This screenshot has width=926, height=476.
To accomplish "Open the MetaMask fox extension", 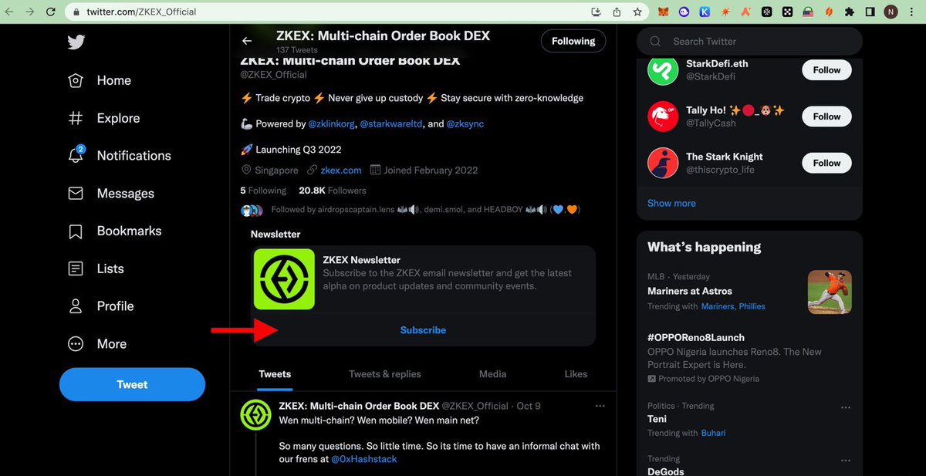I will [664, 12].
